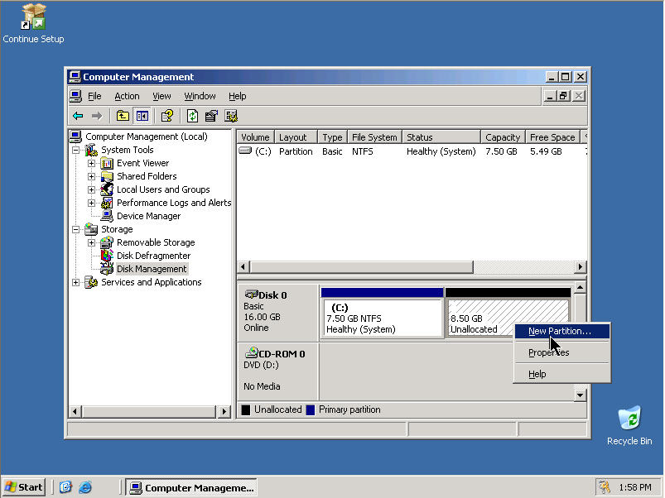665x498 pixels.
Task: Select the Disk 0 label block
Action: click(277, 311)
